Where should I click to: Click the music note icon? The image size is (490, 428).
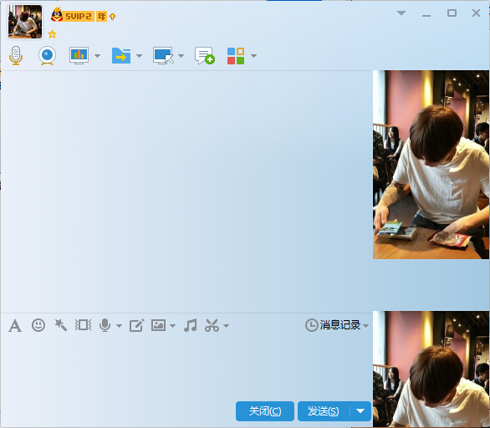tap(191, 325)
